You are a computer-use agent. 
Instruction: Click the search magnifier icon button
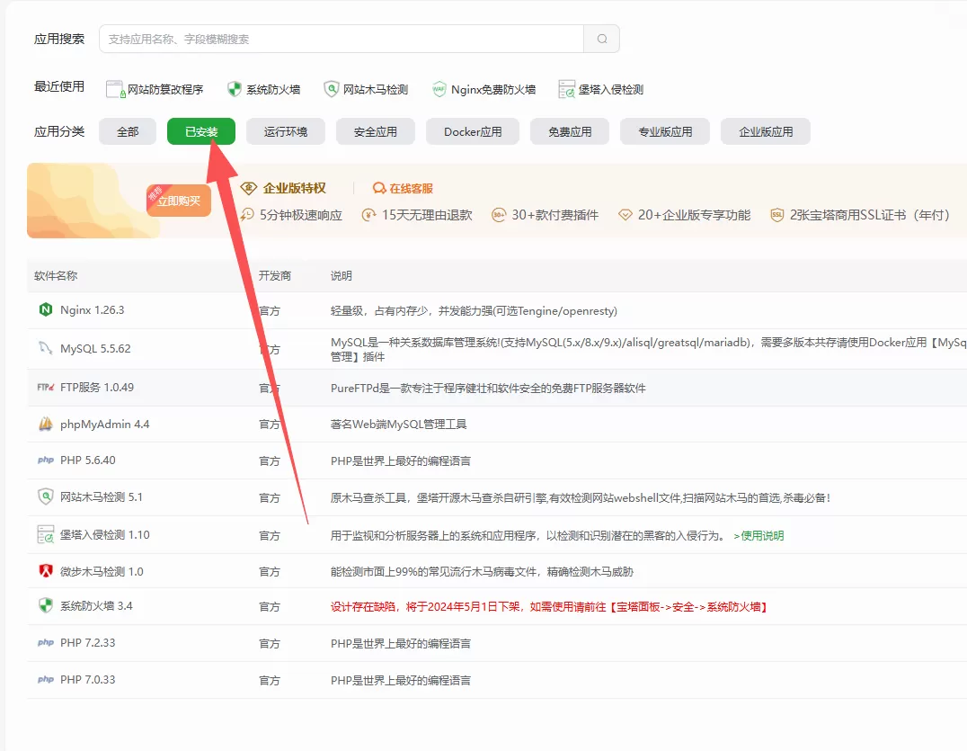coord(601,39)
